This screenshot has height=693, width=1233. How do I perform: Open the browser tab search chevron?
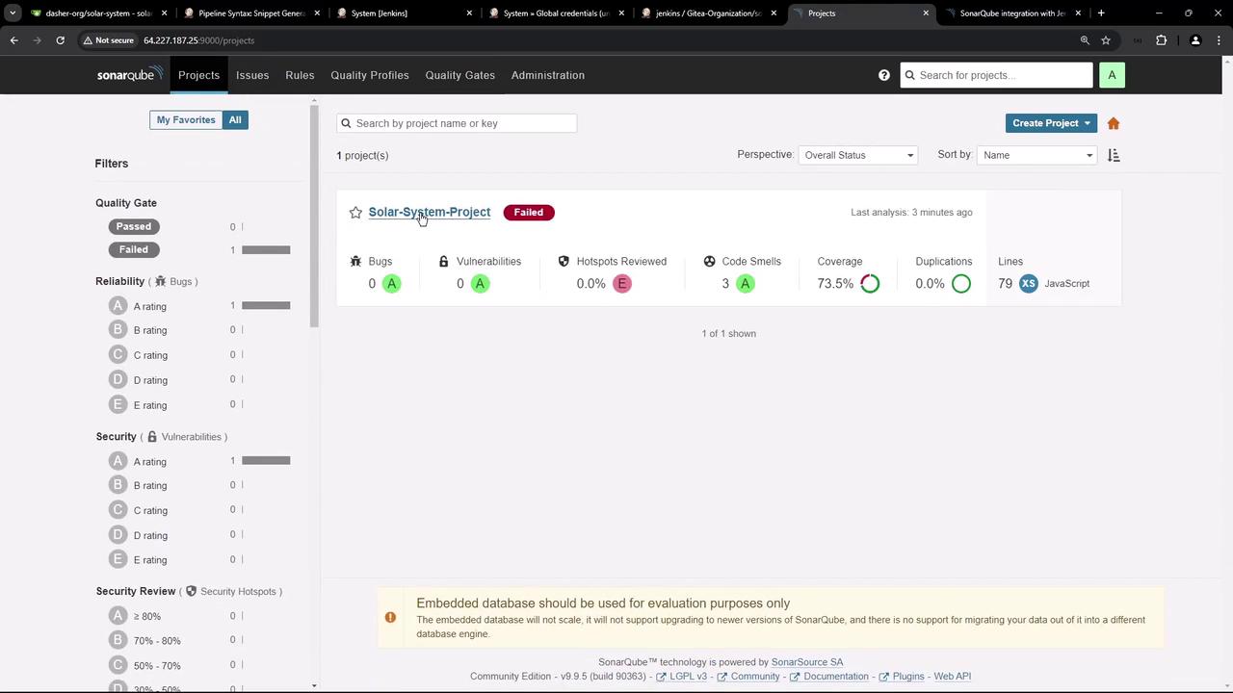click(x=13, y=13)
